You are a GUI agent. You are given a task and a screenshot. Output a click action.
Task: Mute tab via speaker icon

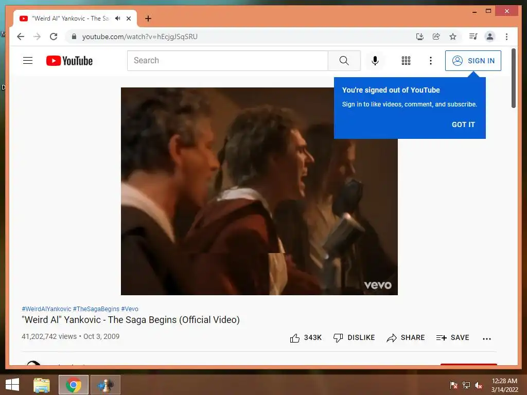click(118, 19)
